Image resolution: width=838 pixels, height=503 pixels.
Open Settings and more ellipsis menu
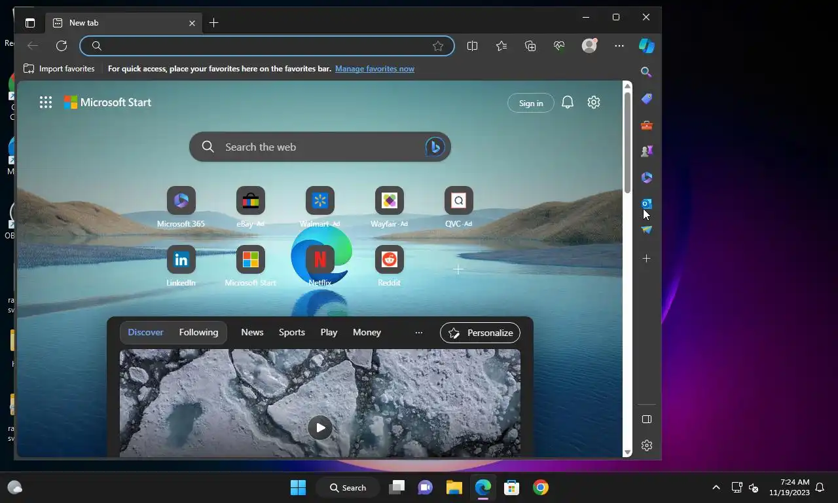click(619, 46)
